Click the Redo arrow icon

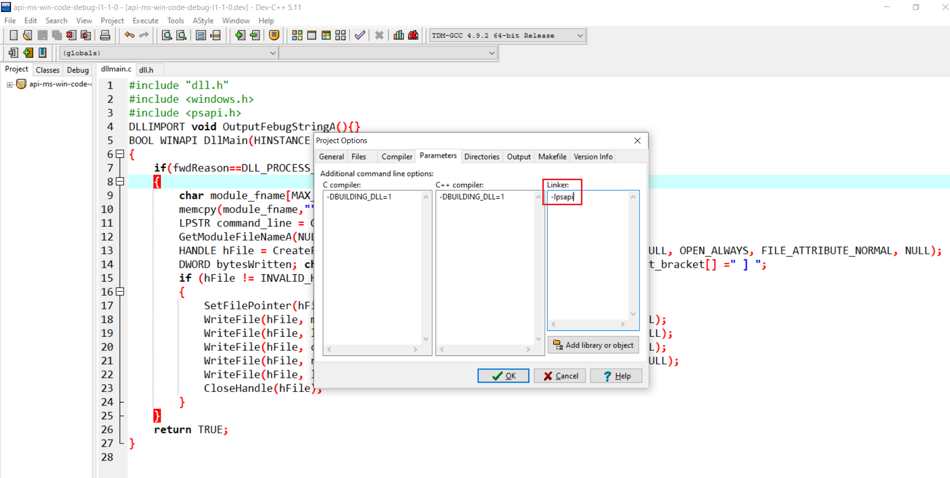tap(144, 35)
